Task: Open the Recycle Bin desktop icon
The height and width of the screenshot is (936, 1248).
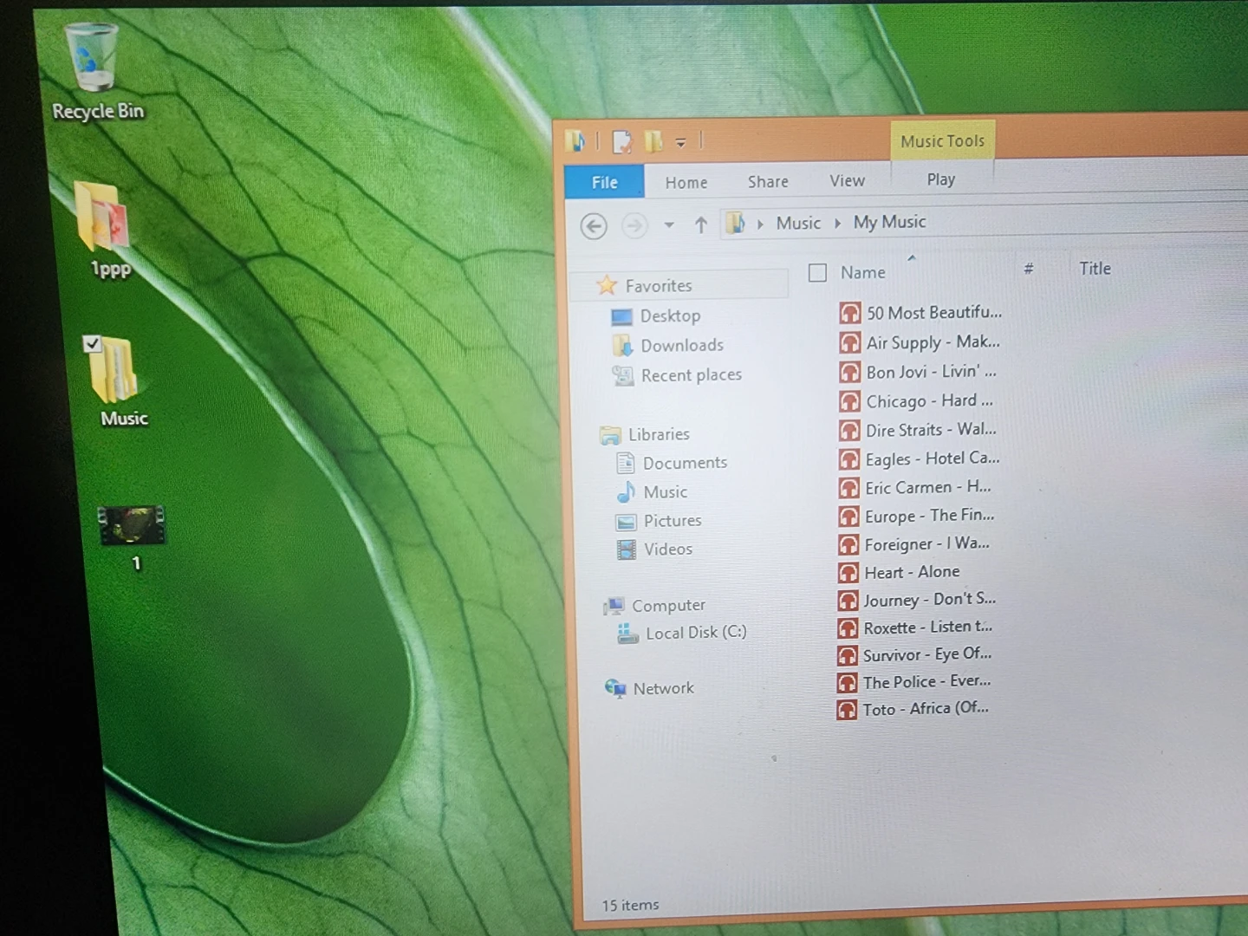Action: pos(94,71)
